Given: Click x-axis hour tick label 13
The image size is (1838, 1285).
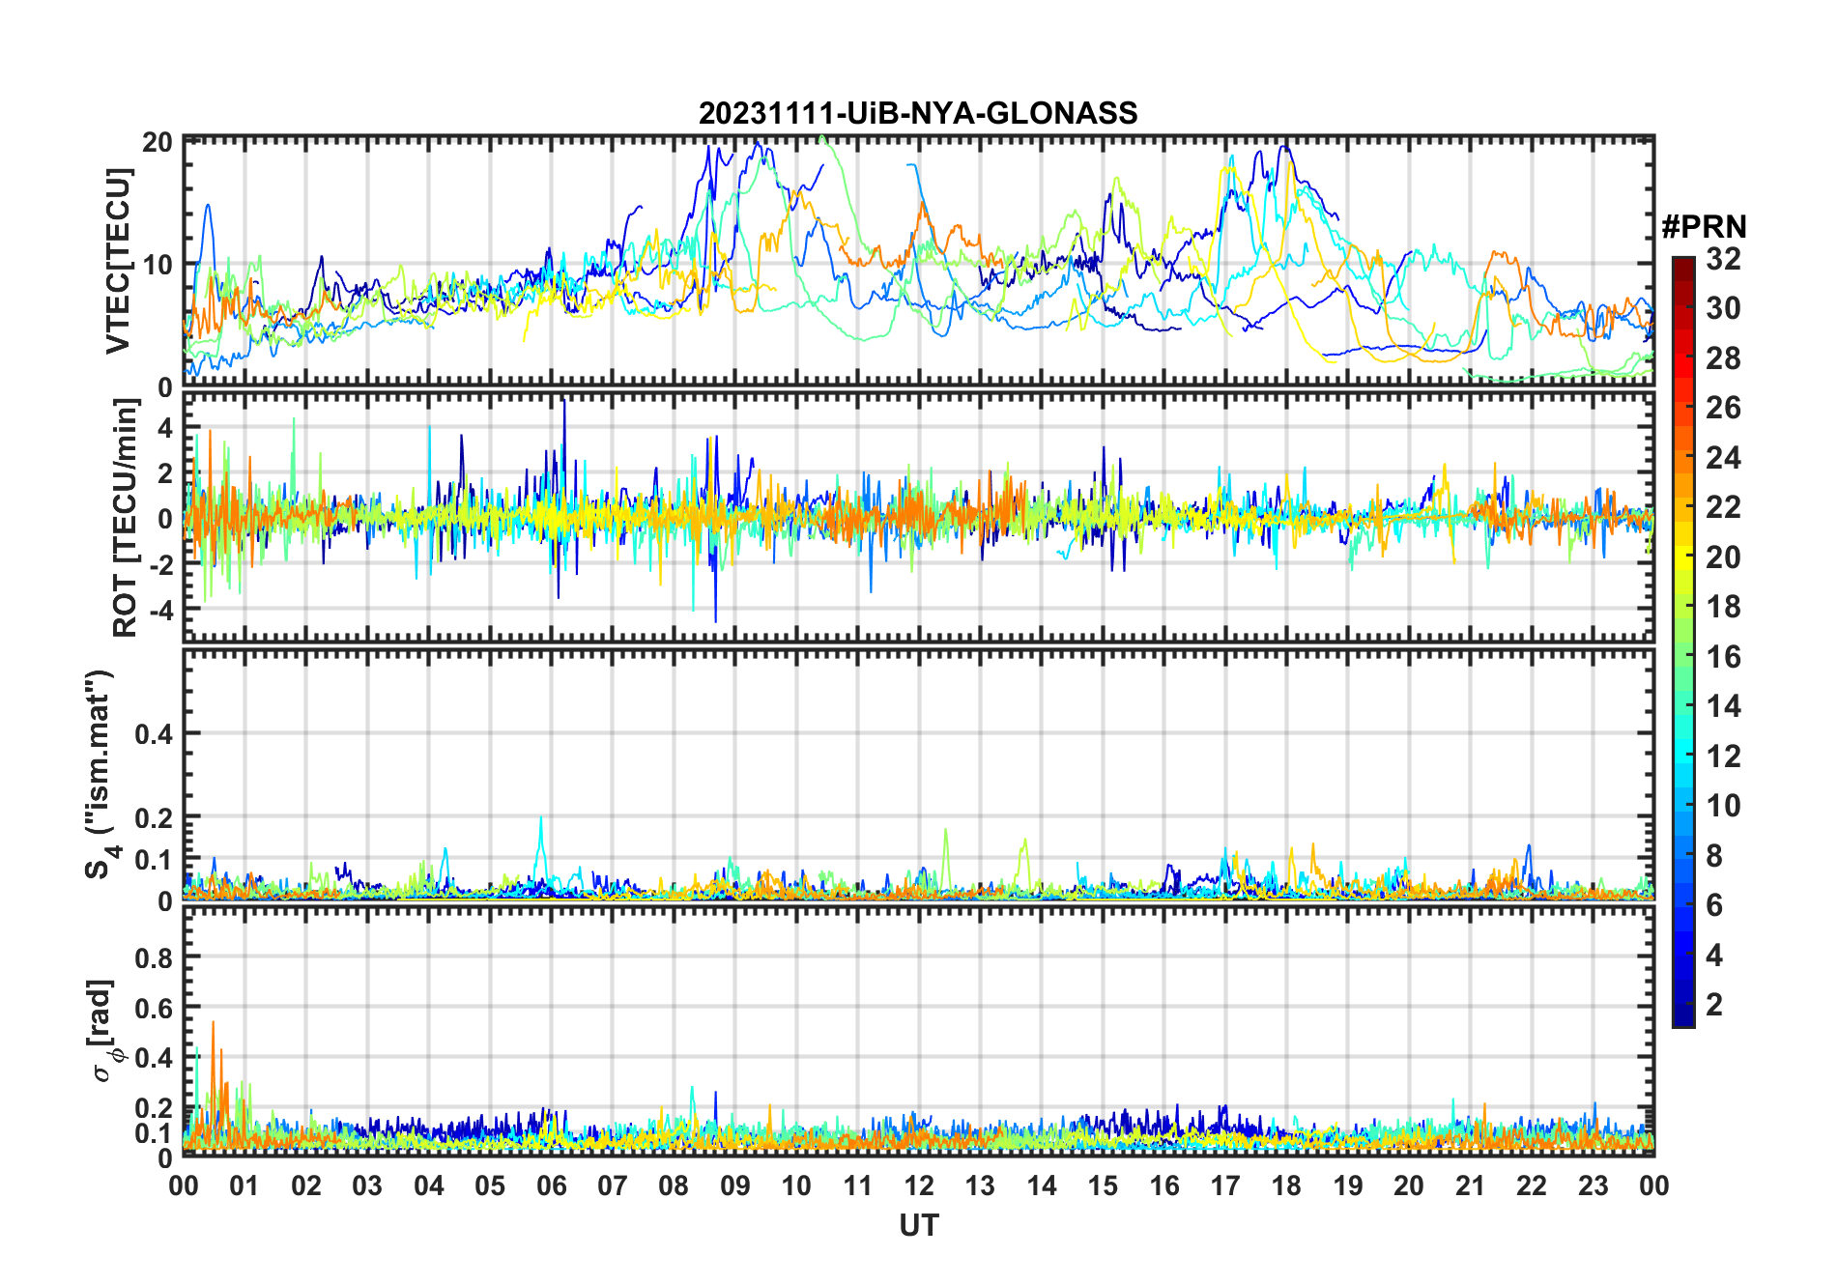Looking at the screenshot, I should (x=980, y=1185).
